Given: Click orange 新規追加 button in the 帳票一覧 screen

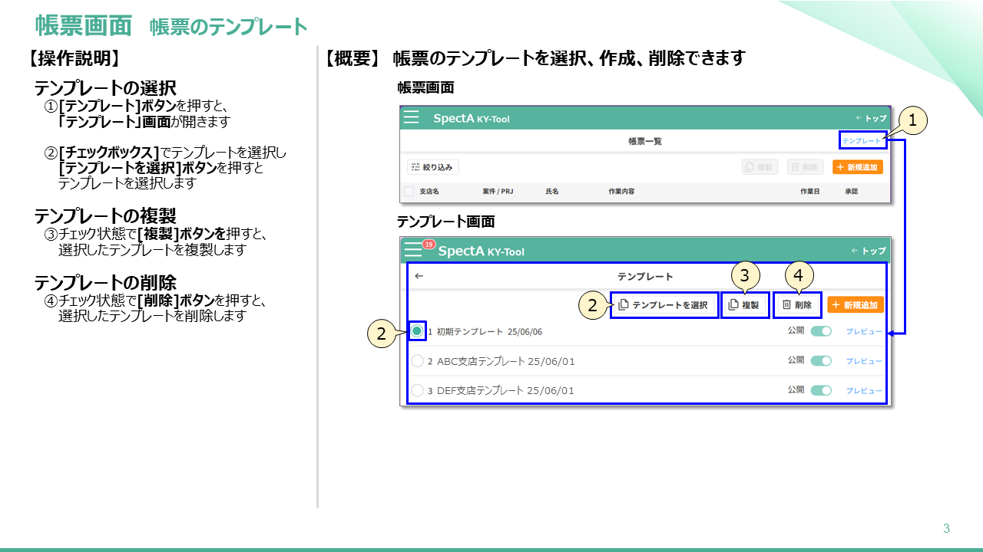Looking at the screenshot, I should [x=857, y=167].
